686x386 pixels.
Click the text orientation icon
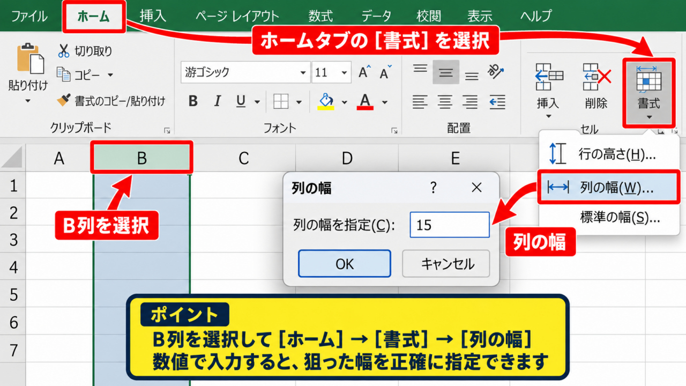[496, 71]
